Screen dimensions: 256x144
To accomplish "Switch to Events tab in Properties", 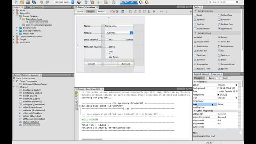I will (x=212, y=78).
